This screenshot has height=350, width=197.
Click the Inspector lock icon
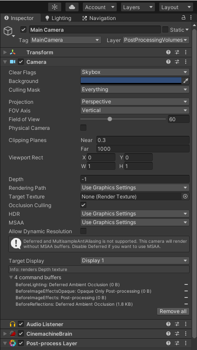184,18
